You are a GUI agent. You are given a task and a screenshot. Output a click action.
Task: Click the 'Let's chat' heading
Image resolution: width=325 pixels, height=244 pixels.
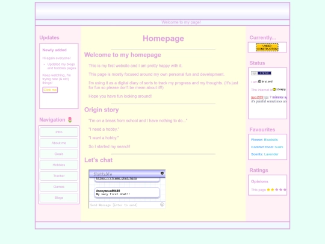click(98, 160)
